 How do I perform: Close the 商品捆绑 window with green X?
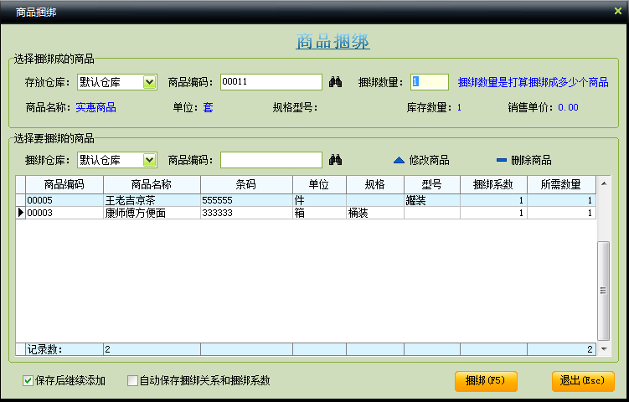click(x=618, y=11)
